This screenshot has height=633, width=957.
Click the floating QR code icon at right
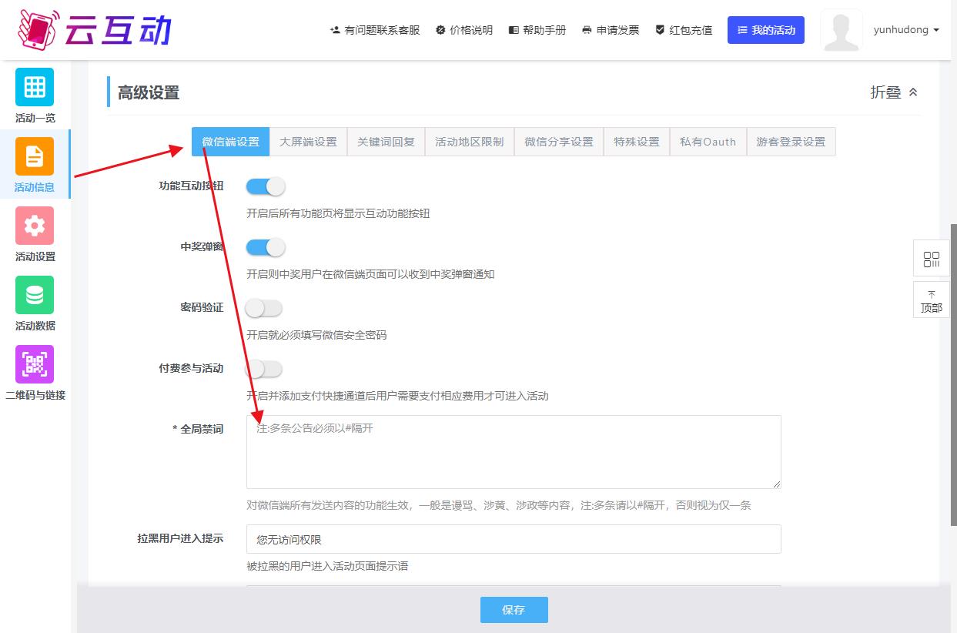[931, 259]
